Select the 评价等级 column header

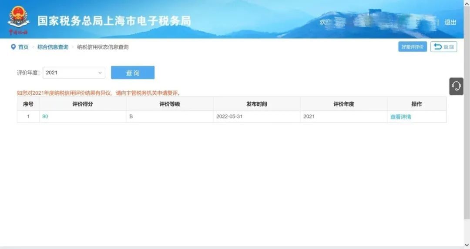[170, 104]
